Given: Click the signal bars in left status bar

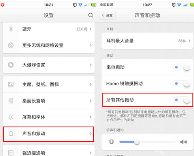Looking at the screenshot, I should 87,5.
